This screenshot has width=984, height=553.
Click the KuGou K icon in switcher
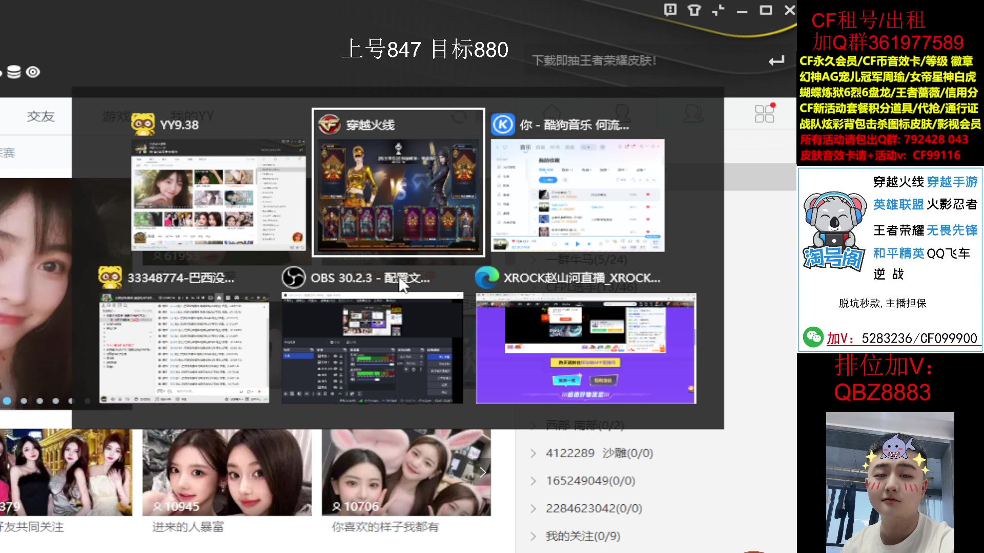(x=503, y=124)
